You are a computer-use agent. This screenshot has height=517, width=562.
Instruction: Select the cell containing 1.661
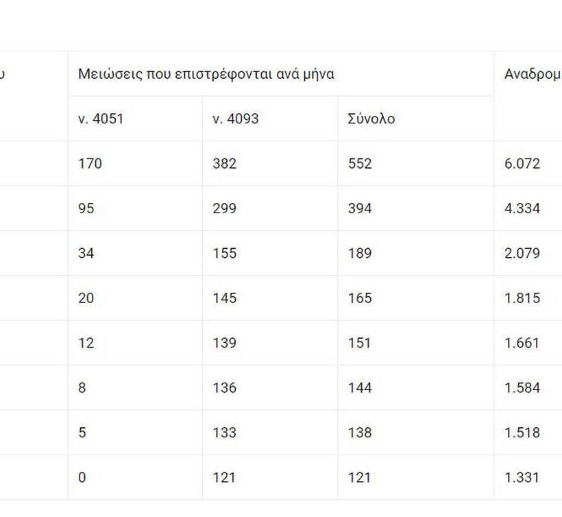click(522, 343)
